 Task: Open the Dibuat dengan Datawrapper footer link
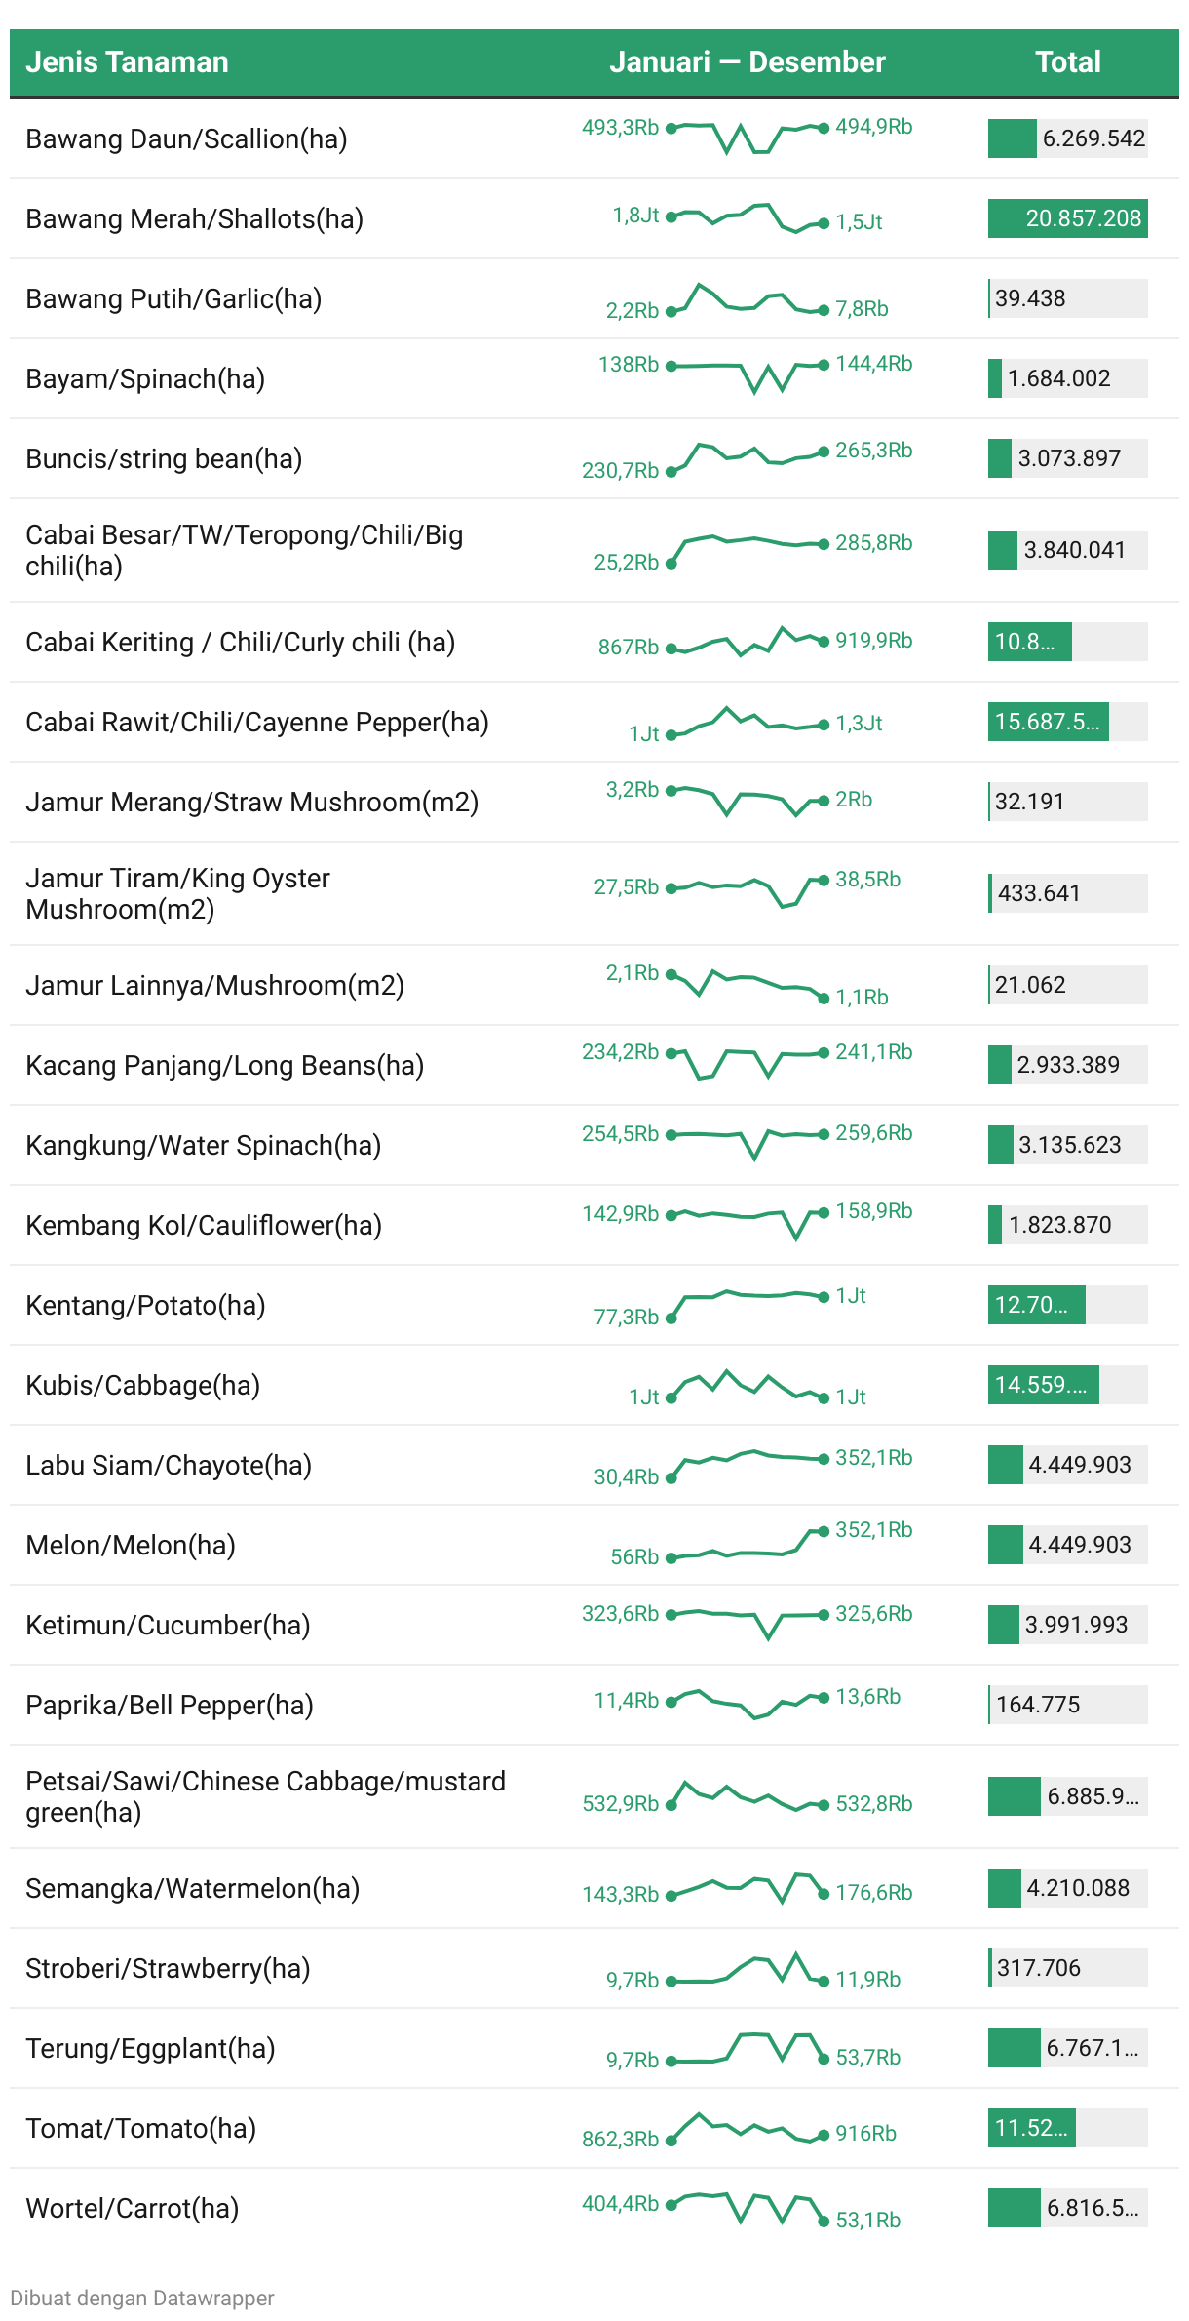point(142,2298)
